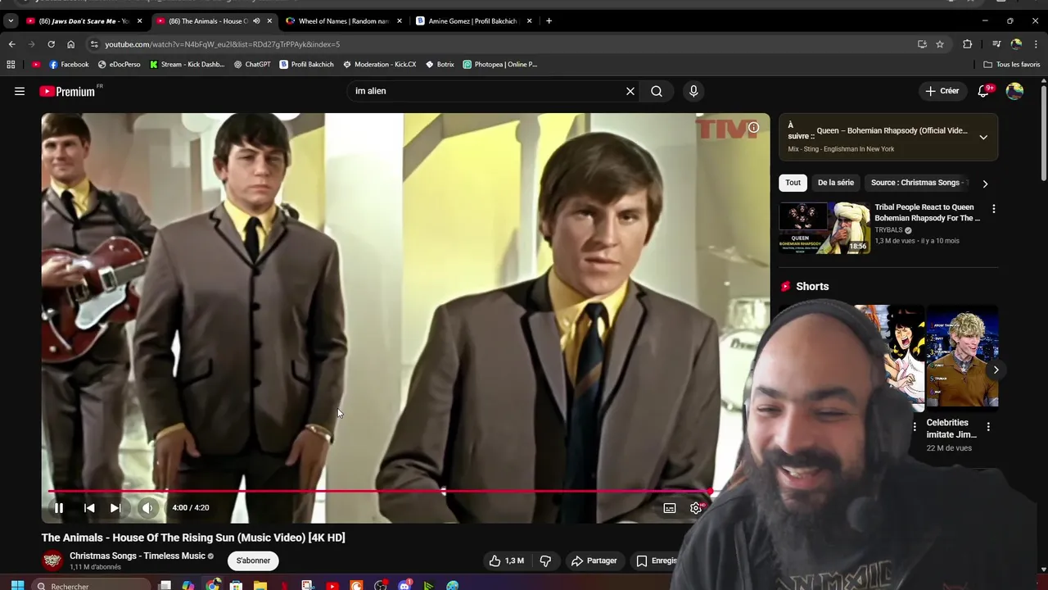Open the apps grid in bookmarks bar
Image resolution: width=1048 pixels, height=590 pixels.
(x=11, y=64)
